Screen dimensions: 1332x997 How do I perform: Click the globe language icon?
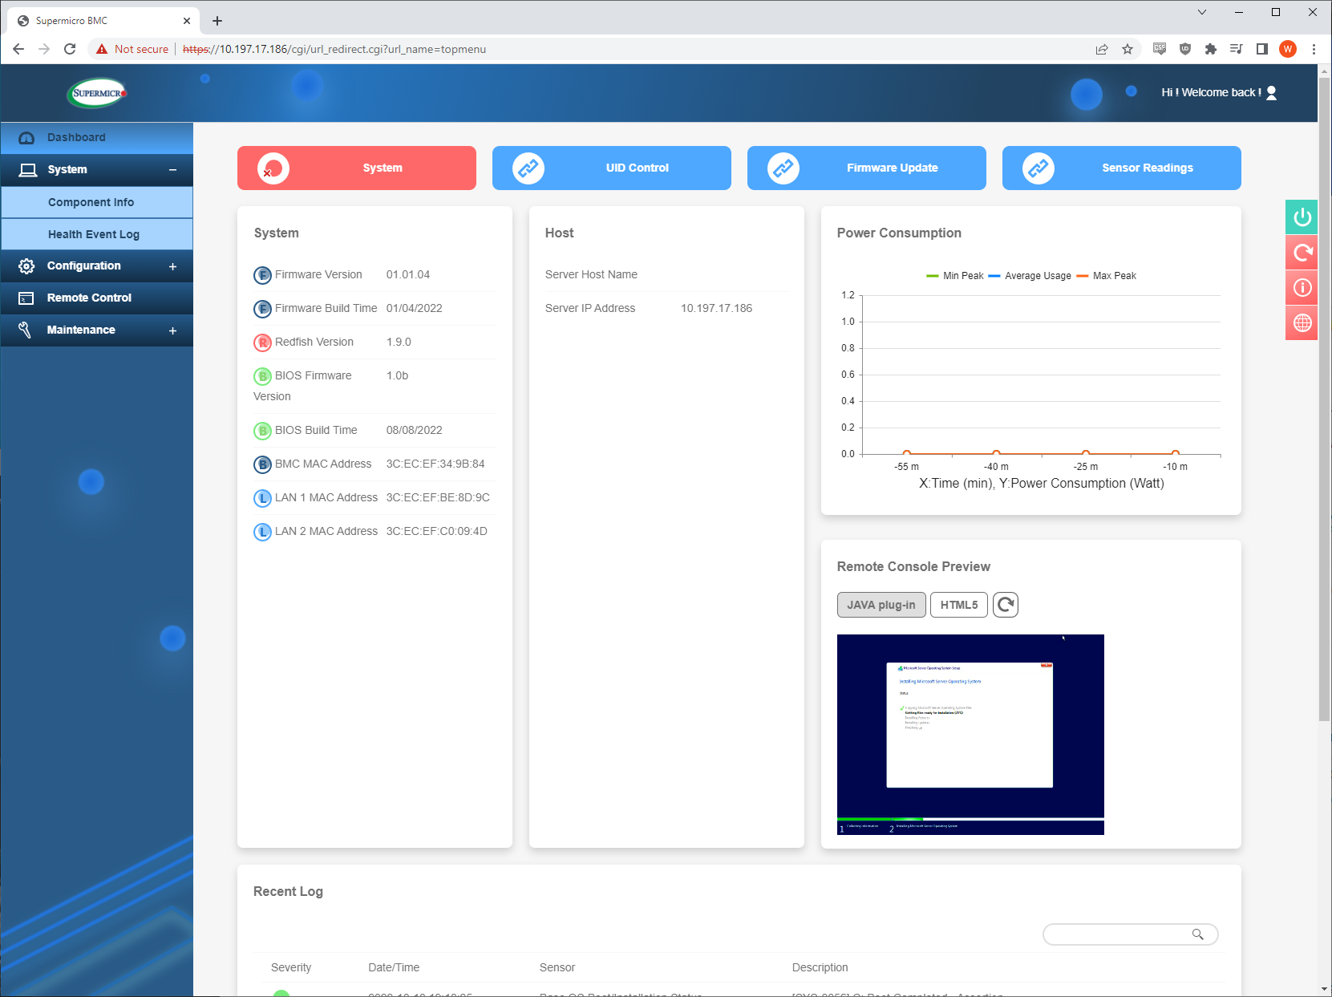1302,323
